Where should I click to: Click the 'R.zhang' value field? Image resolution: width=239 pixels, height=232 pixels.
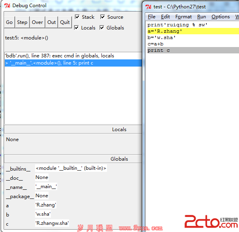click(46, 205)
